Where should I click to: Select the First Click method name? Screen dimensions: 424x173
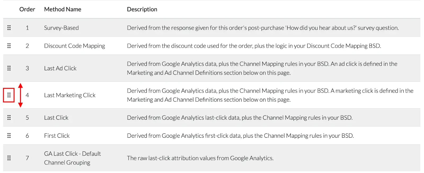57,136
